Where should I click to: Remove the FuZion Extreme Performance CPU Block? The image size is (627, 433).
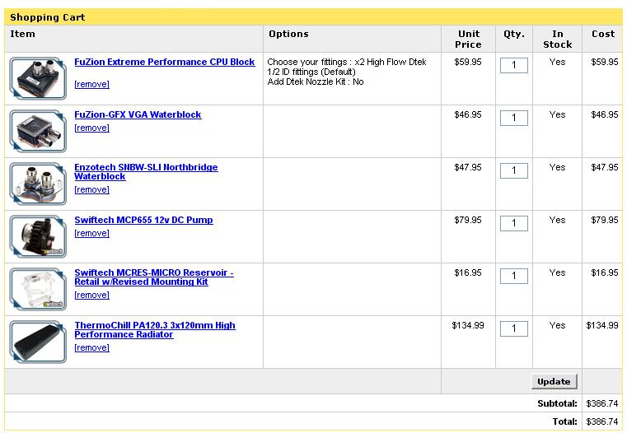pyautogui.click(x=91, y=84)
